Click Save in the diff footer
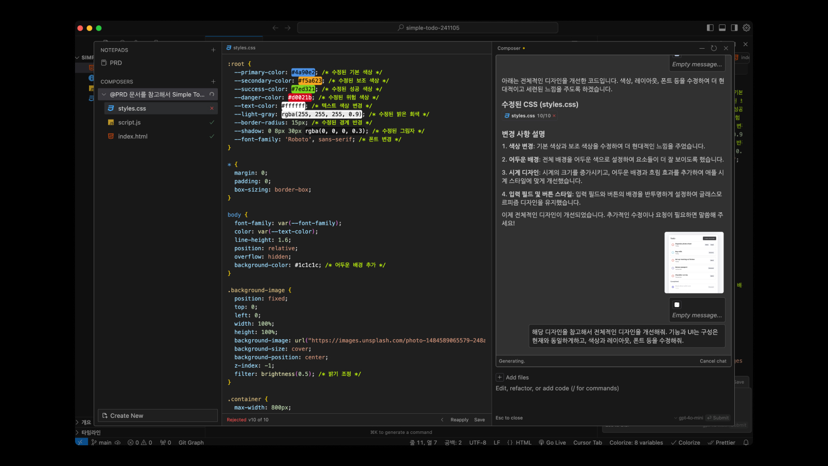The height and width of the screenshot is (466, 828). (480, 420)
